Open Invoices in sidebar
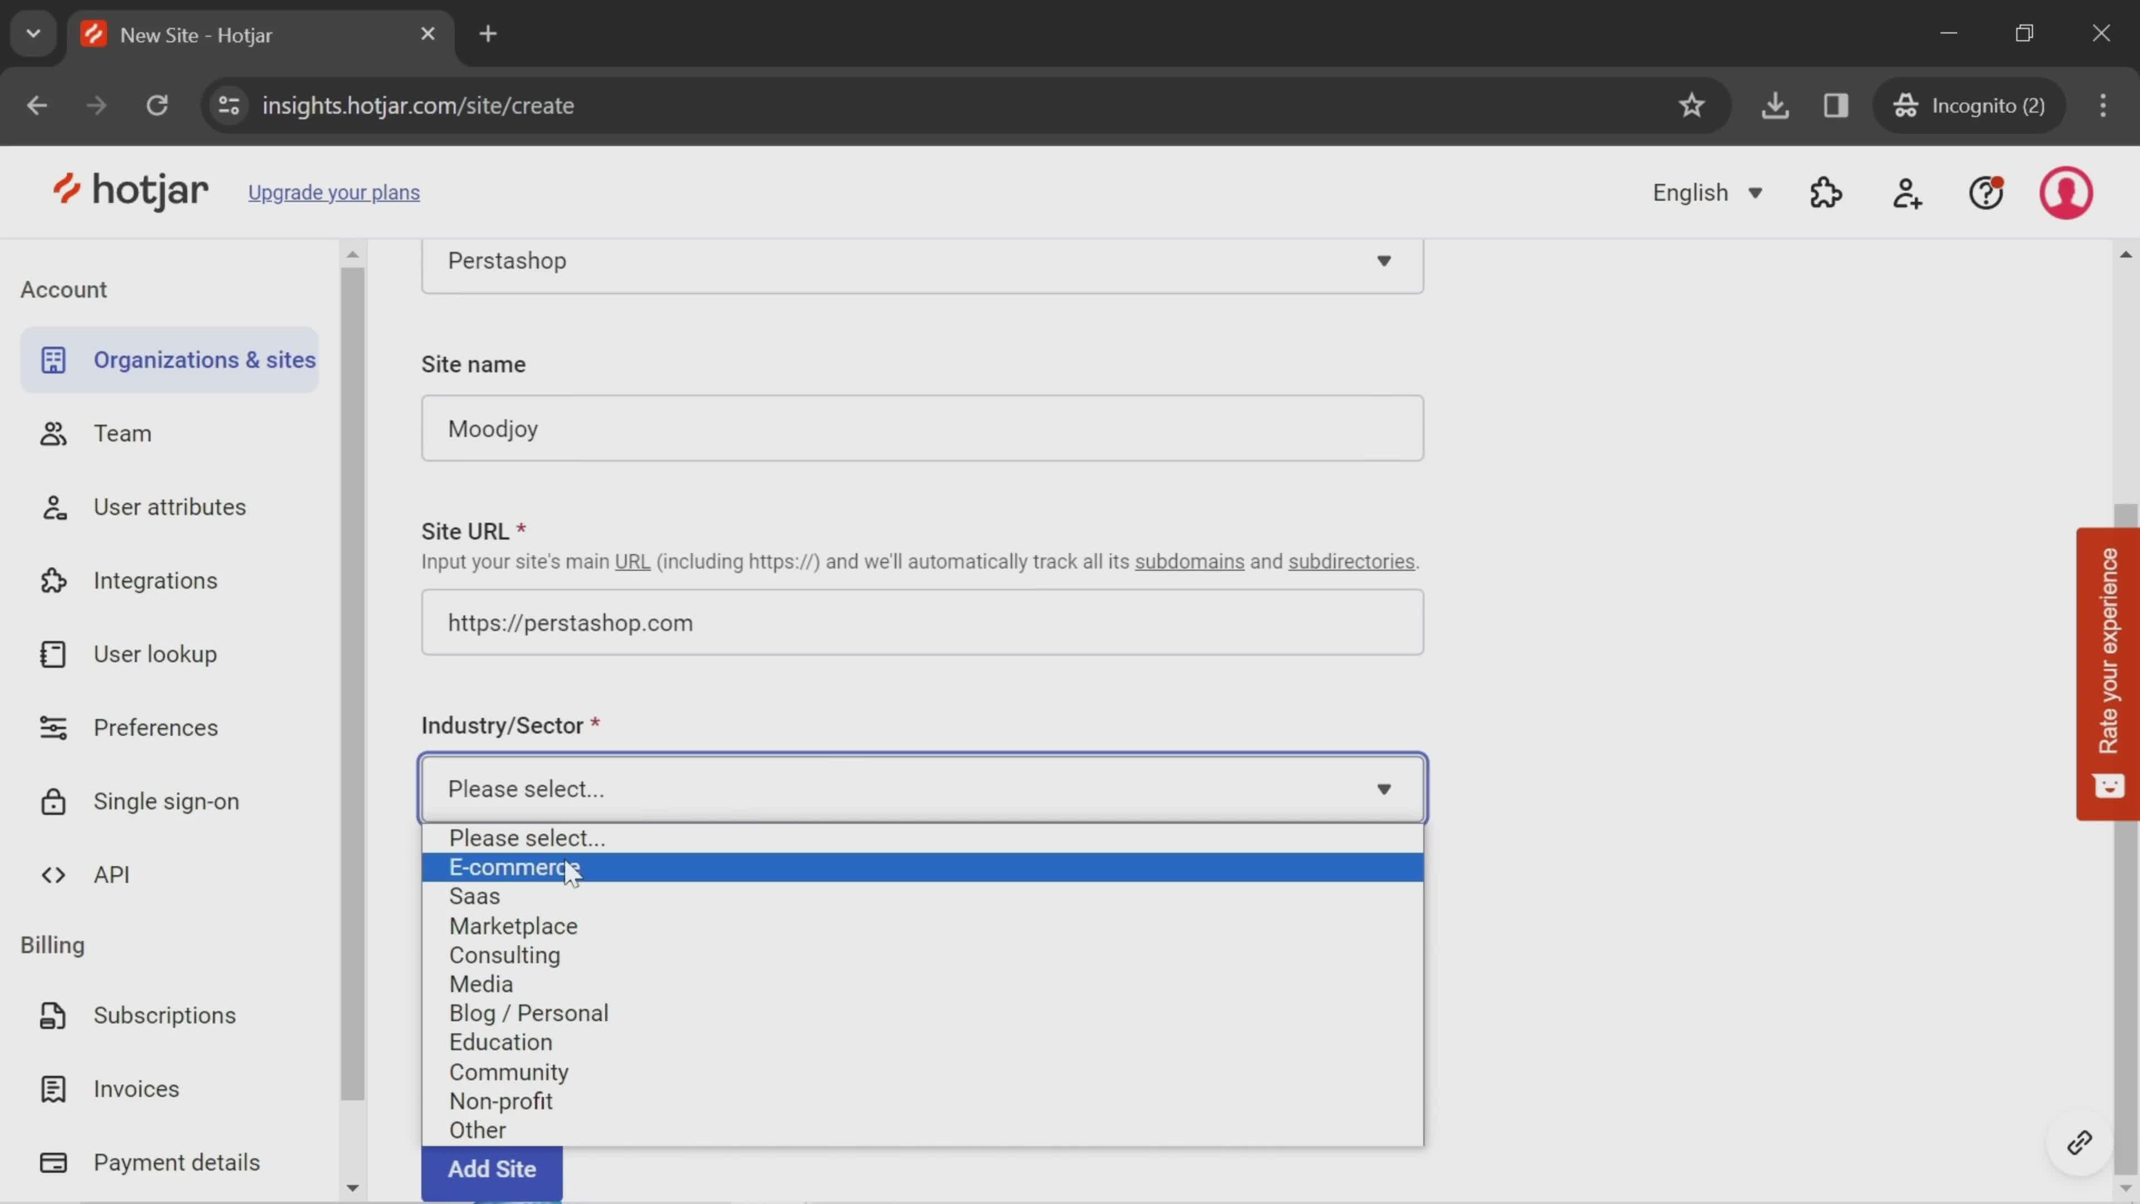2140x1204 pixels. coord(169,1089)
